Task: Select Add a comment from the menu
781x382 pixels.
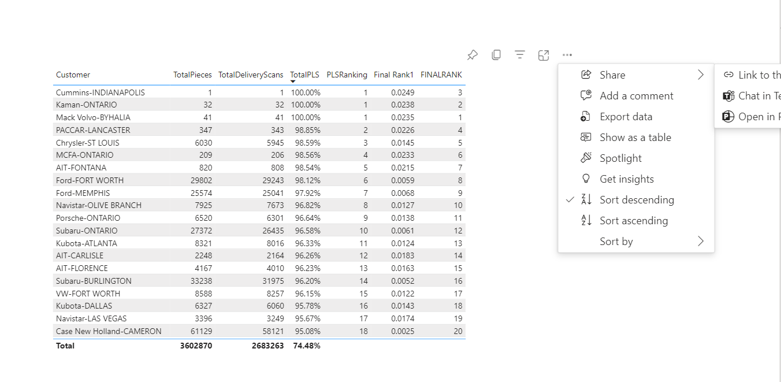Action: 636,95
